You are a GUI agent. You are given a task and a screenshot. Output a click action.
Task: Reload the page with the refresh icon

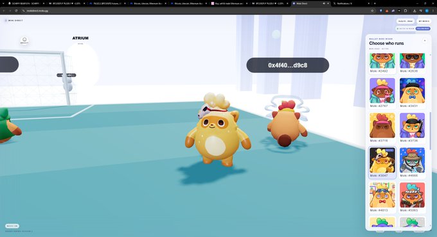(x=16, y=10)
